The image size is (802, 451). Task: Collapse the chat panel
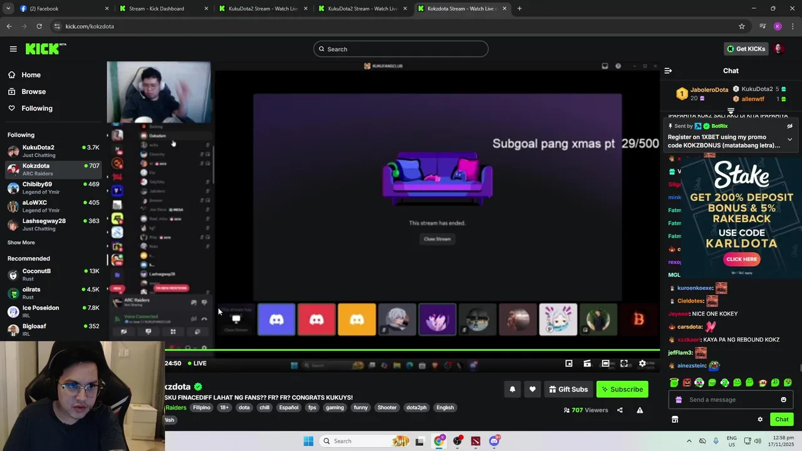tap(668, 71)
